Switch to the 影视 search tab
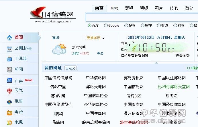 (129, 8)
